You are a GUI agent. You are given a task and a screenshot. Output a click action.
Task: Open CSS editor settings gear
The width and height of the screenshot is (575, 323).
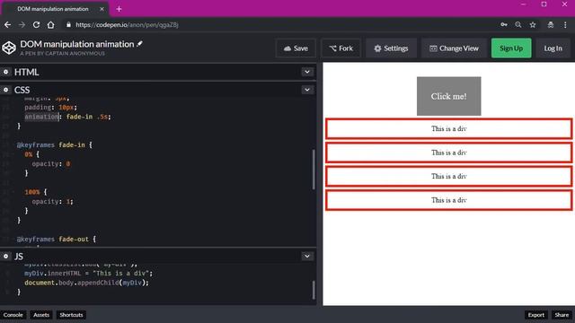pyautogui.click(x=6, y=90)
